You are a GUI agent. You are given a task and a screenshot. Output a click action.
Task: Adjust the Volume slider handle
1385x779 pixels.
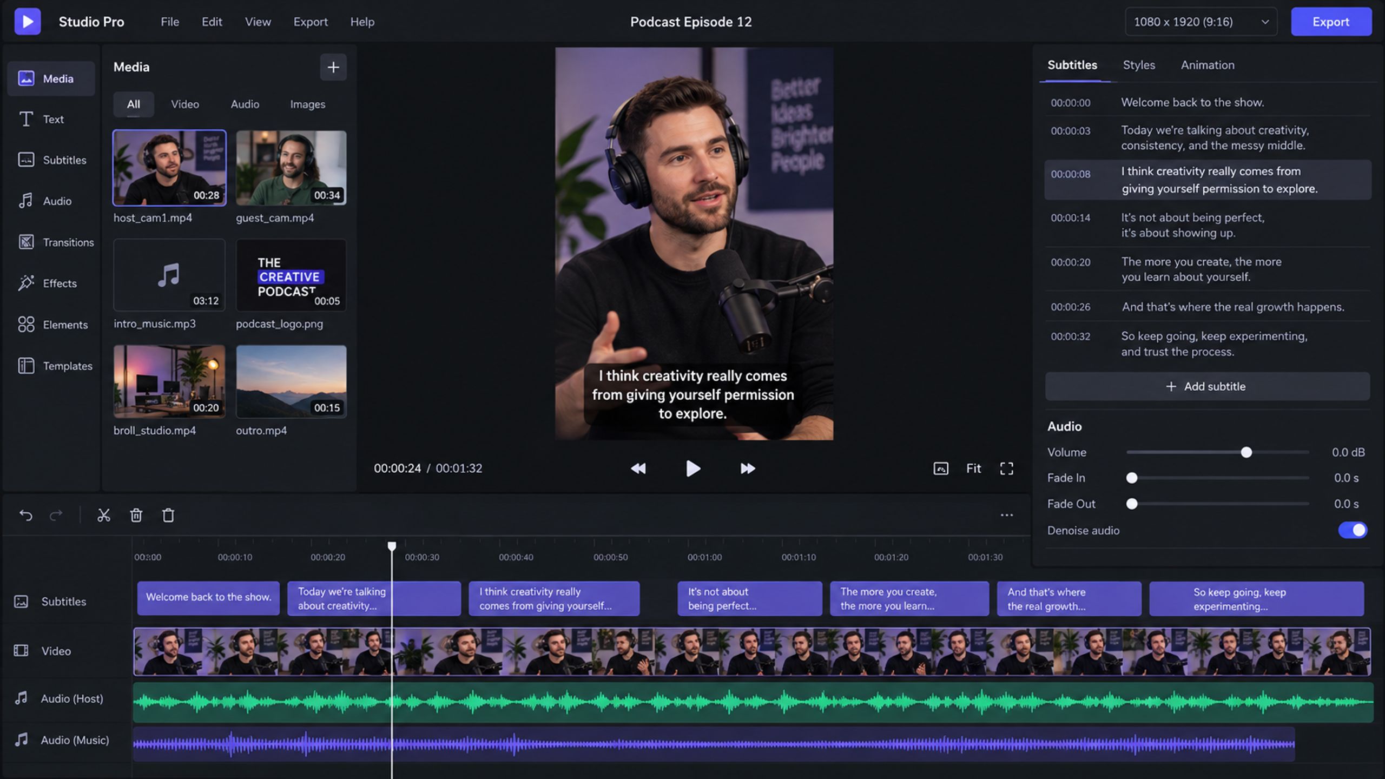(1246, 452)
